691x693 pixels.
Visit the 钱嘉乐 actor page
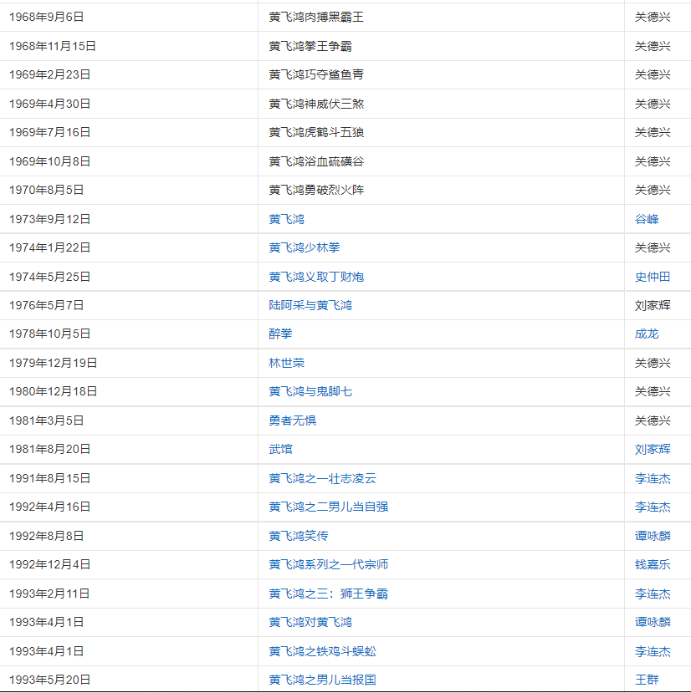[x=653, y=565]
